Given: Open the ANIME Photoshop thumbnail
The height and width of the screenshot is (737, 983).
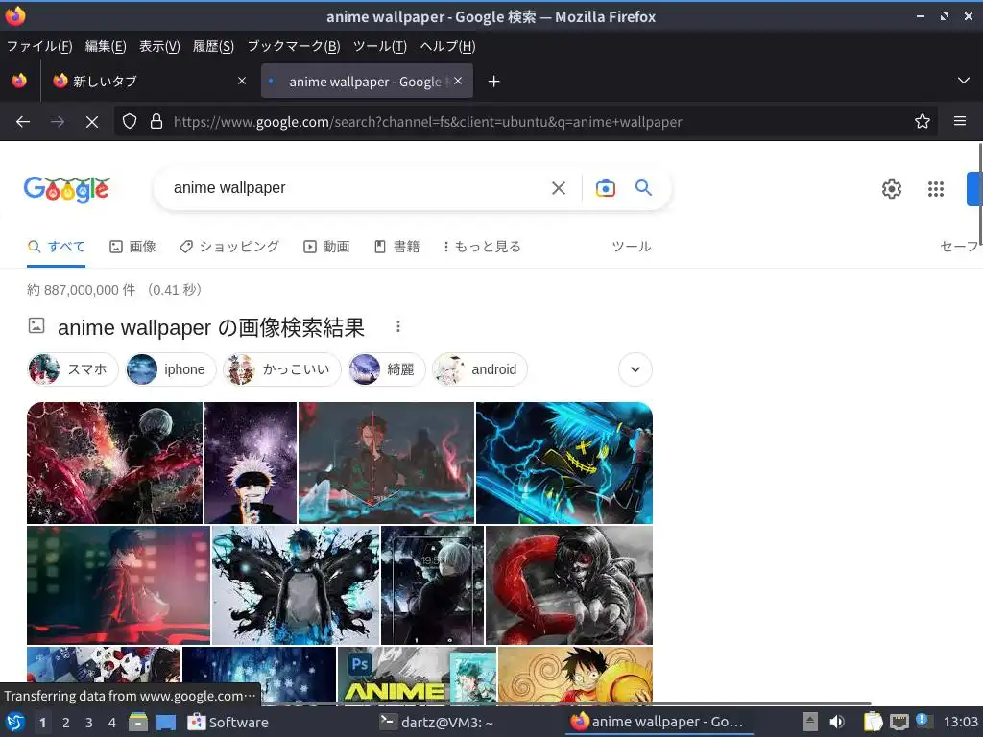Looking at the screenshot, I should [x=417, y=676].
